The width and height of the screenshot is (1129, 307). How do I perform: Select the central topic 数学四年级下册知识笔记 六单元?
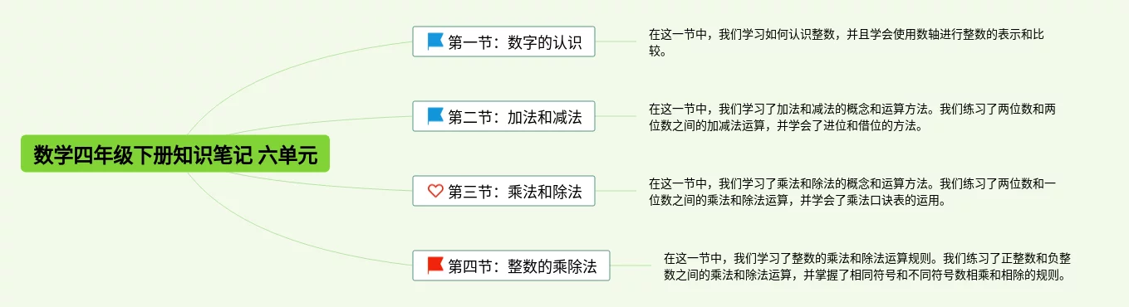175,154
